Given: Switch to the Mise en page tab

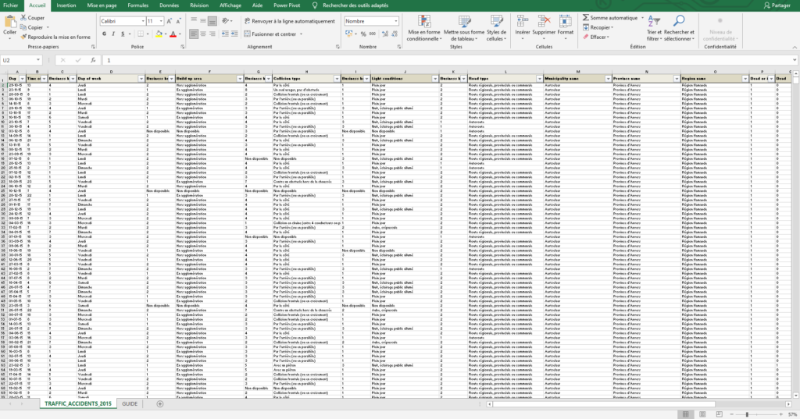Looking at the screenshot, I should [102, 5].
